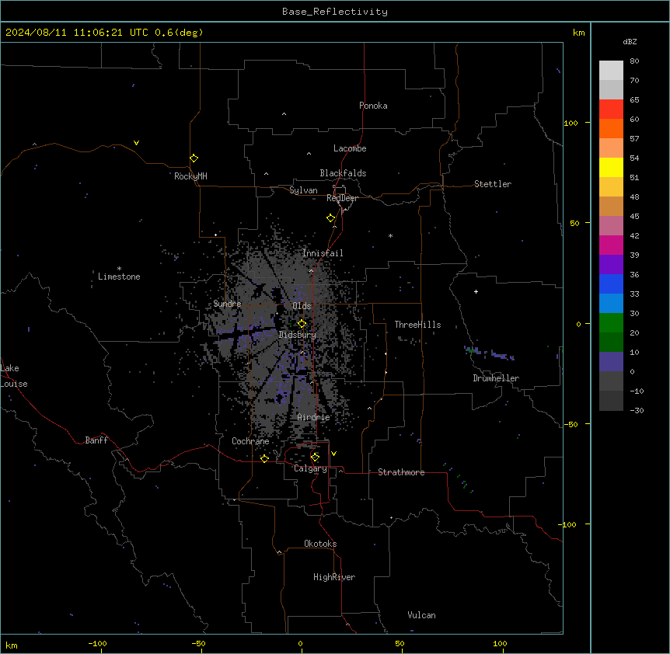670x654 pixels.
Task: Pick the magenta 42 dBZ legend swatch
Action: coord(611,245)
